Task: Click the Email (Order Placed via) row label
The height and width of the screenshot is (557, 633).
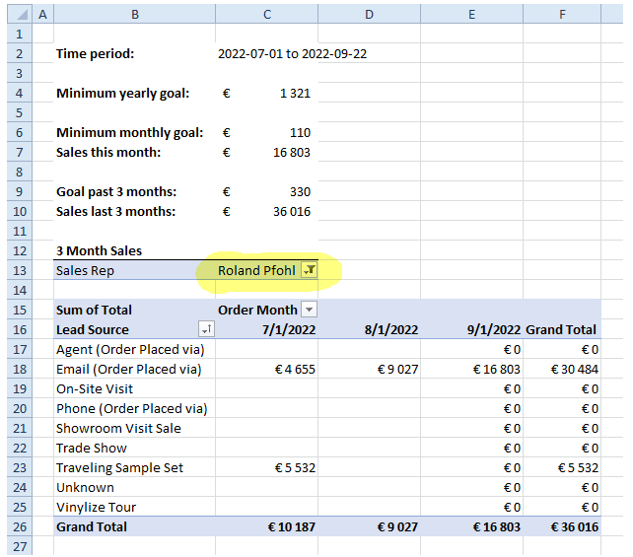Action: coord(128,370)
